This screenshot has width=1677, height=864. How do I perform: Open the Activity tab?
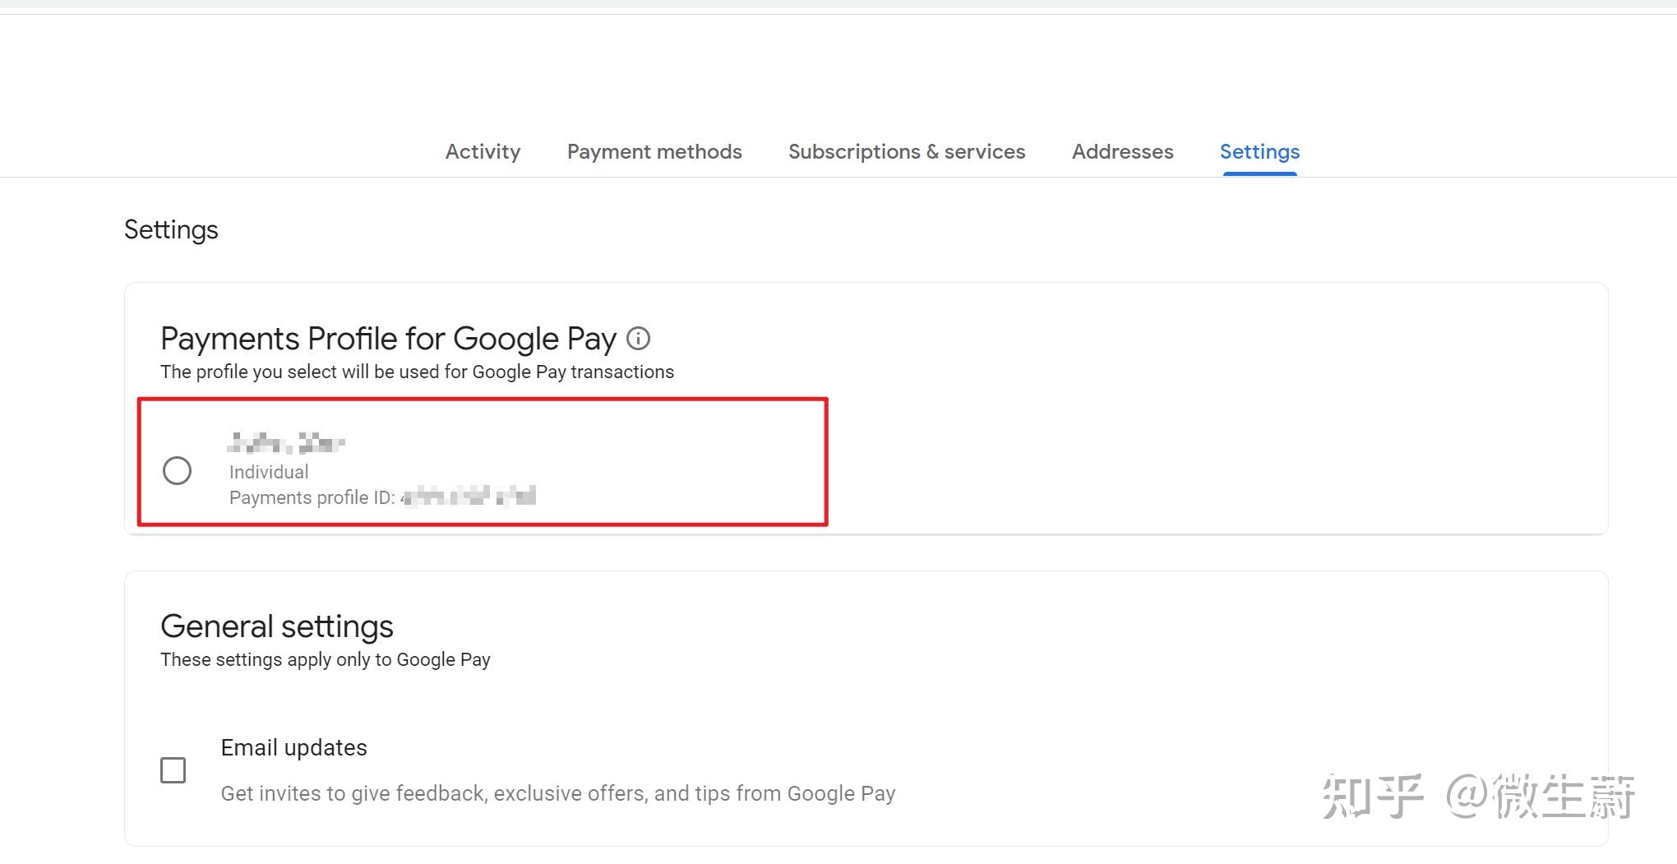[483, 152]
